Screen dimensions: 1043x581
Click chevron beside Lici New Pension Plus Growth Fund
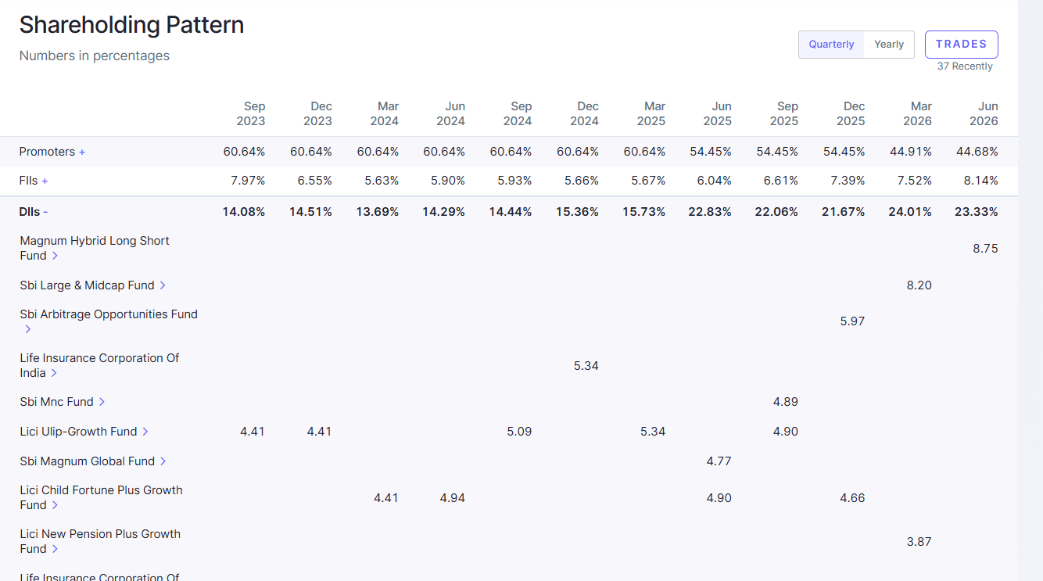pos(55,549)
